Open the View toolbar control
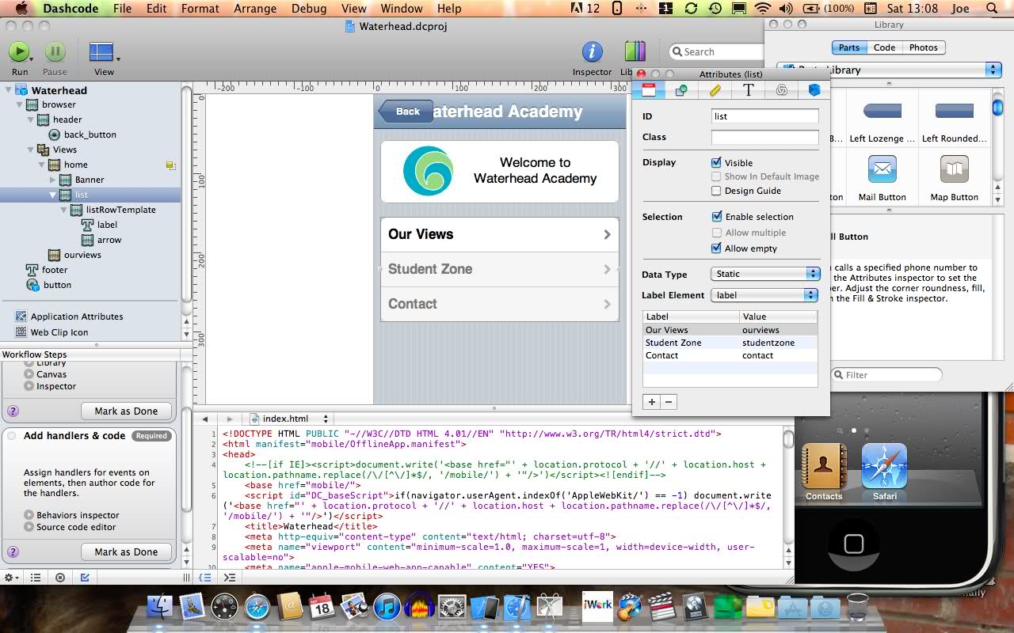This screenshot has height=633, width=1014. (102, 52)
